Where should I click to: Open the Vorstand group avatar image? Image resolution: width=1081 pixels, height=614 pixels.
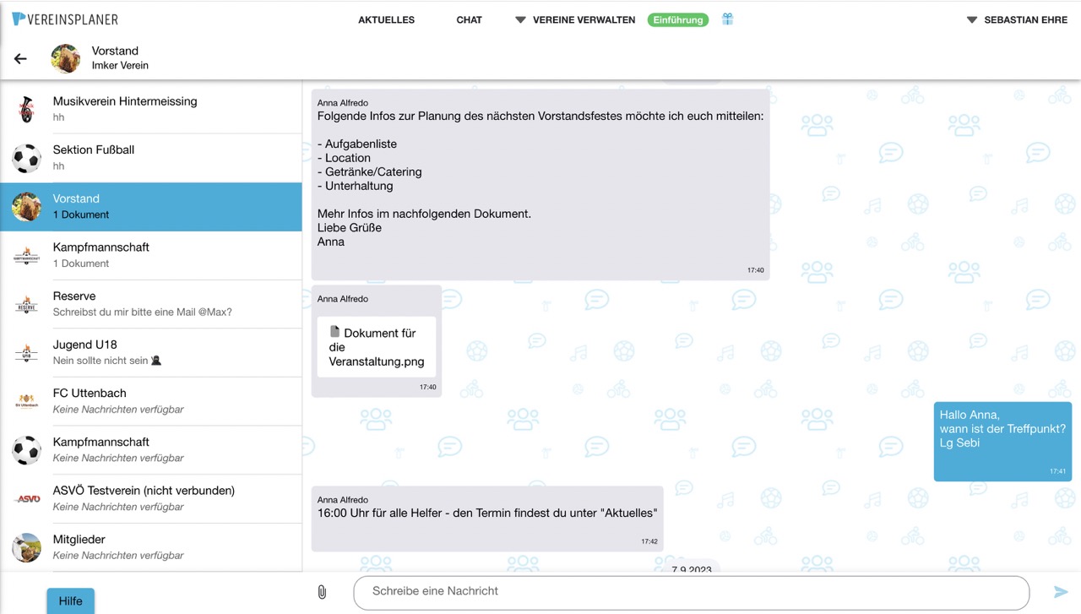click(x=65, y=58)
